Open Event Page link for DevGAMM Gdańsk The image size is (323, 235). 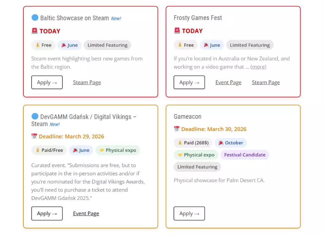[86, 213]
